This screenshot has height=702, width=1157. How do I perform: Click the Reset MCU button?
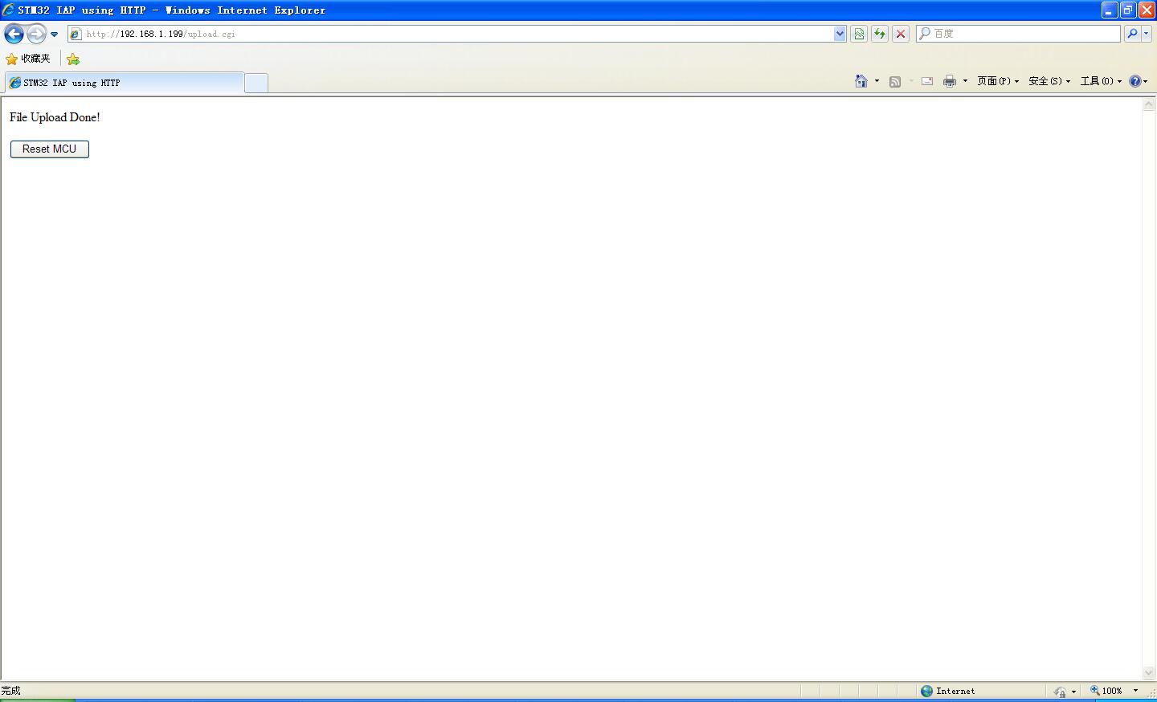click(50, 149)
